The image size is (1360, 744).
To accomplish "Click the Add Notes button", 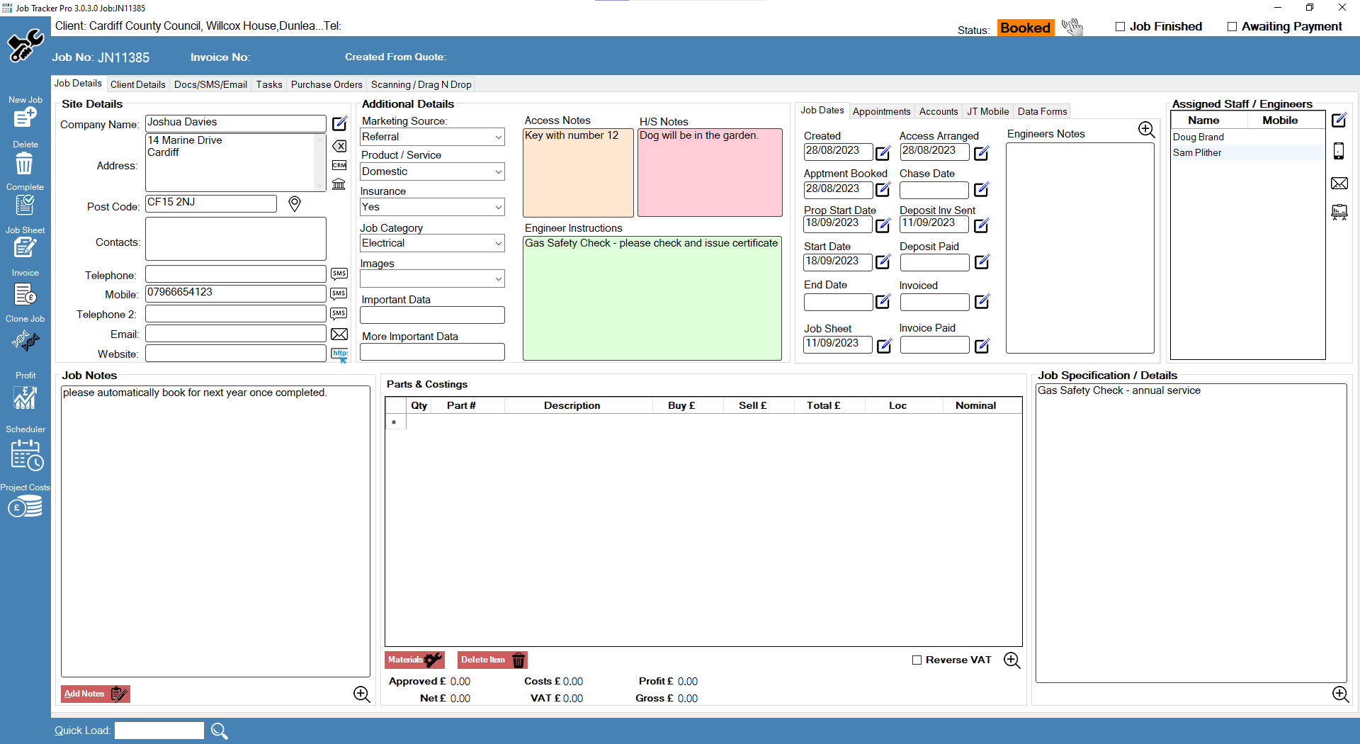I will pos(95,694).
